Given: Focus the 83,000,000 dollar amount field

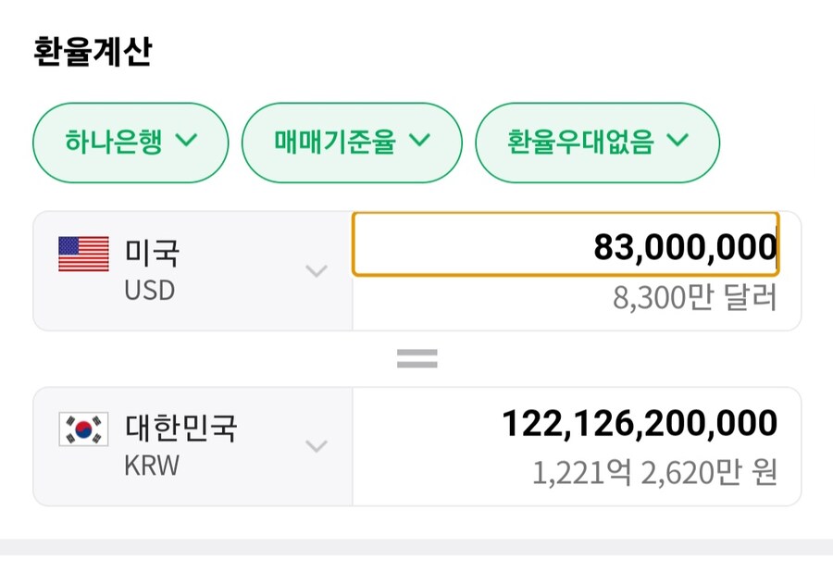Looking at the screenshot, I should click(x=565, y=245).
